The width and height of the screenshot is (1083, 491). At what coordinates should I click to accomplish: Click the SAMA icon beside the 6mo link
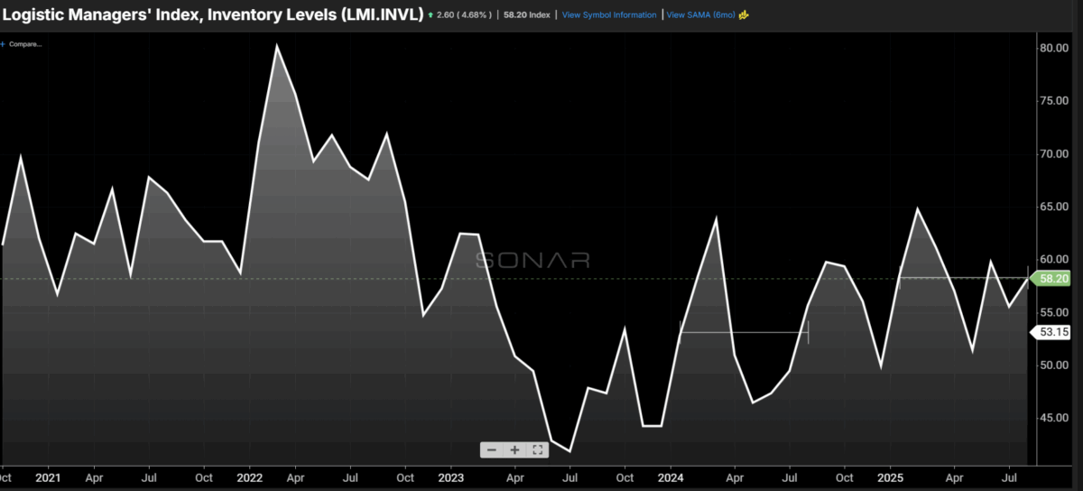pos(744,15)
